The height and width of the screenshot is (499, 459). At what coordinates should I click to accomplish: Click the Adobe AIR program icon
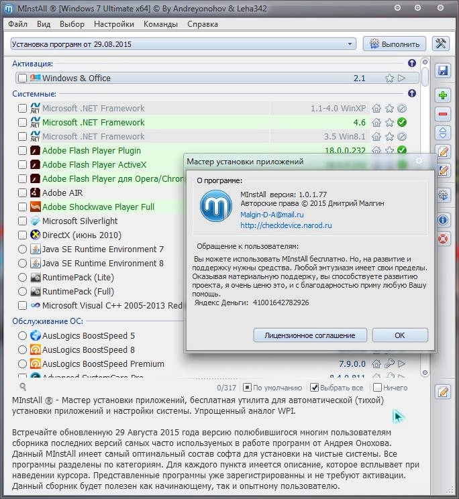click(35, 192)
